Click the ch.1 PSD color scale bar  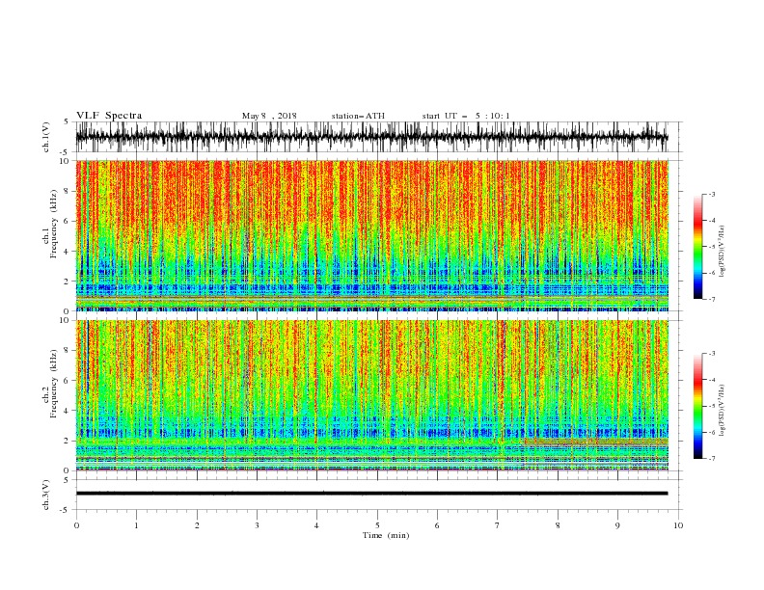[697, 247]
